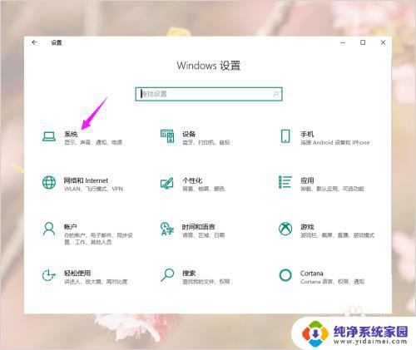Select the 手机 title text
The height and width of the screenshot is (350, 416).
click(x=307, y=134)
